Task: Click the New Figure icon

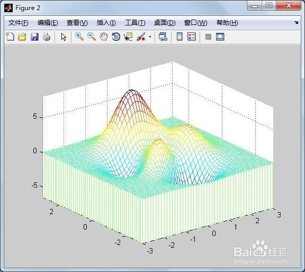Action: click(x=10, y=37)
